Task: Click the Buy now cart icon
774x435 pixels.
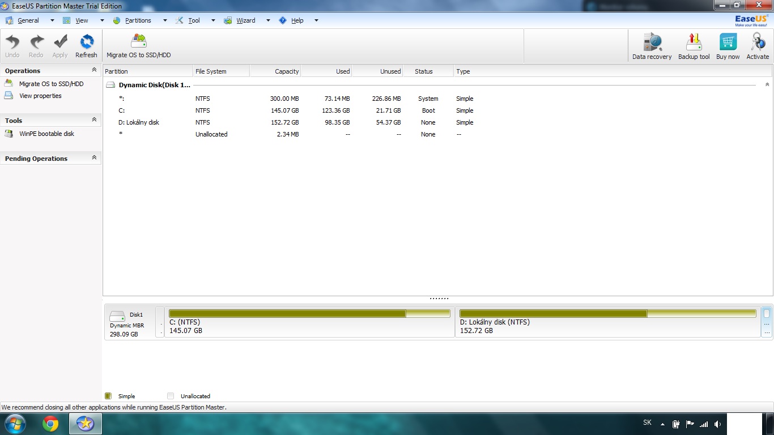Action: [728, 42]
